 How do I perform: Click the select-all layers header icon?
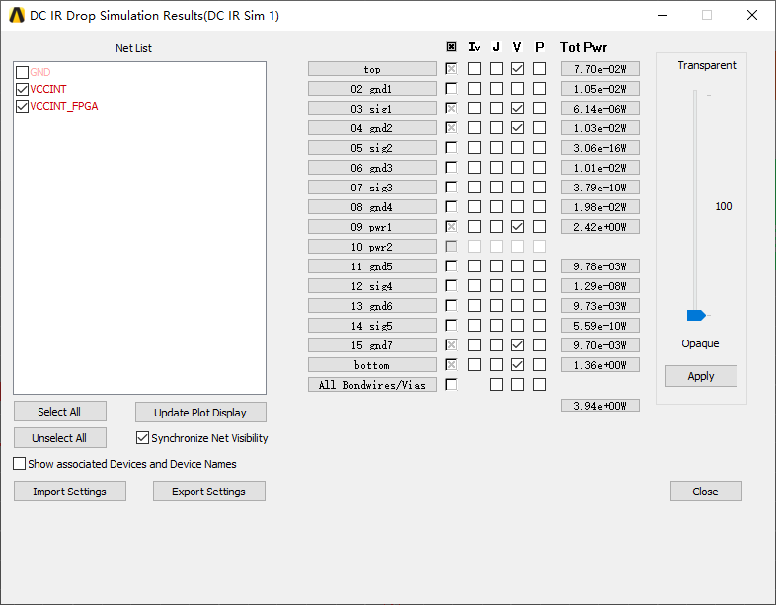tap(451, 47)
